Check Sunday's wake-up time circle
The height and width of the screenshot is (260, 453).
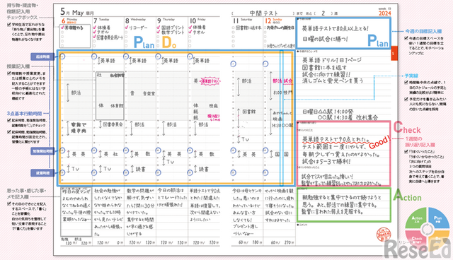tap(265, 64)
